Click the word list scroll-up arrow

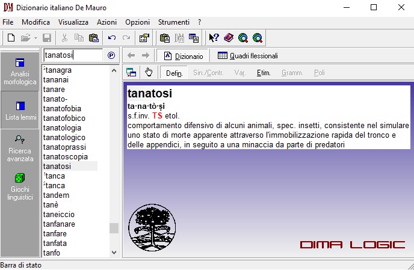click(114, 70)
